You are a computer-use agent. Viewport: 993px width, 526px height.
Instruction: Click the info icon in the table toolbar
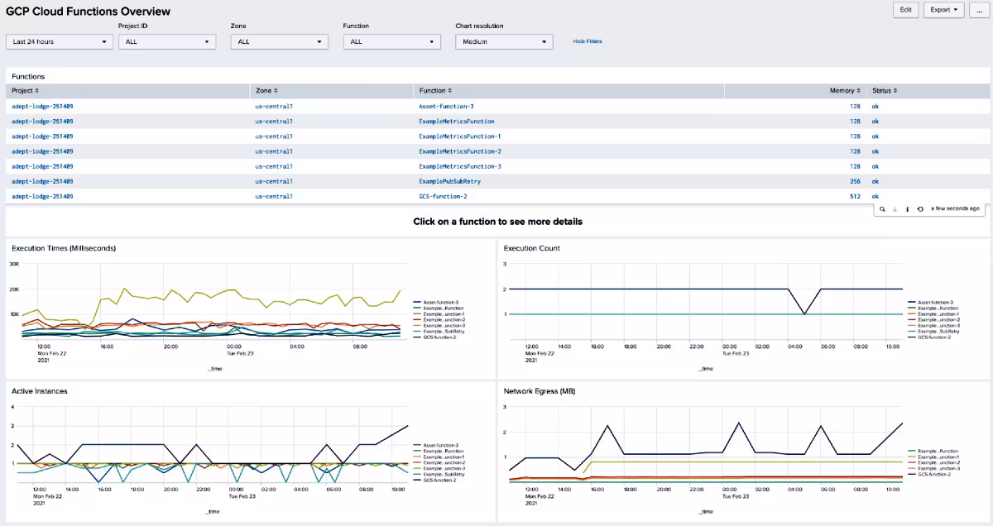pyautogui.click(x=908, y=209)
